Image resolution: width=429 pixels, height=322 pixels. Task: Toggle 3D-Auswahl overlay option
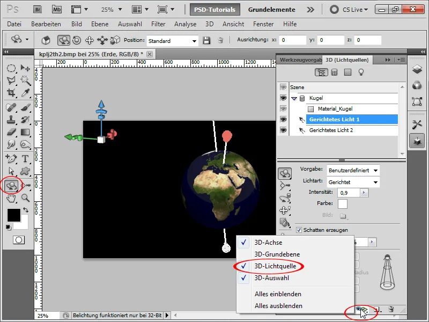295,278
